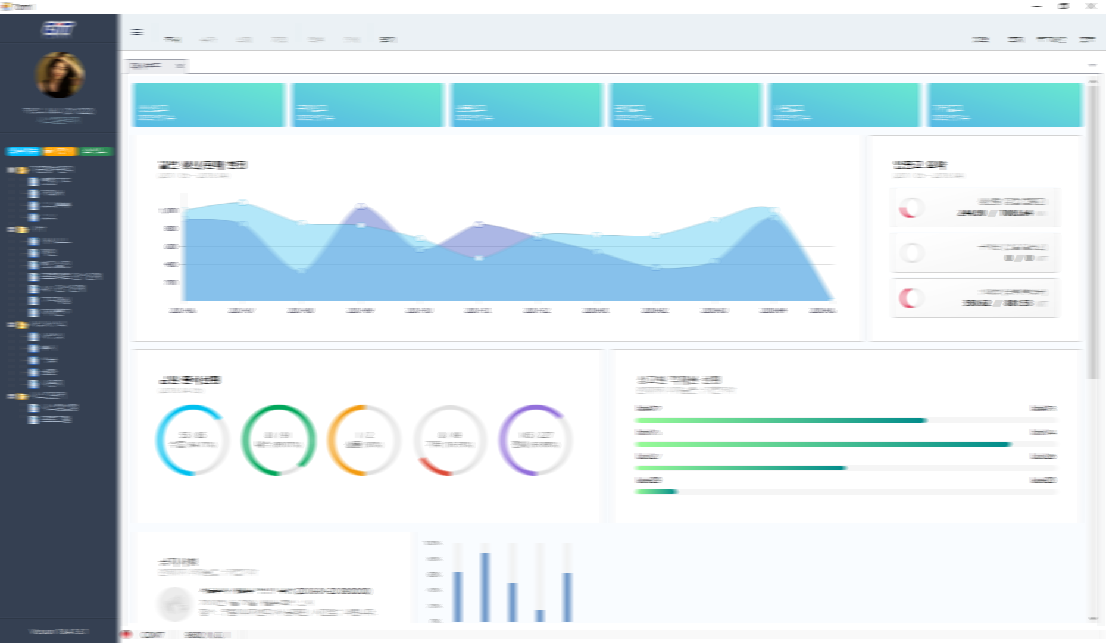Collapse the third folder in sidebar tree
The image size is (1106, 643).
(x=11, y=324)
